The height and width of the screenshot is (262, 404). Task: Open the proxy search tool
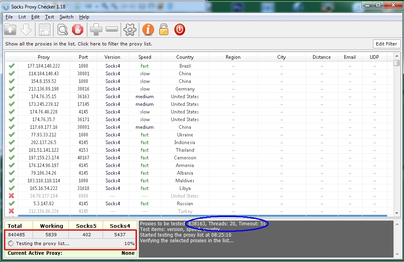(63, 29)
